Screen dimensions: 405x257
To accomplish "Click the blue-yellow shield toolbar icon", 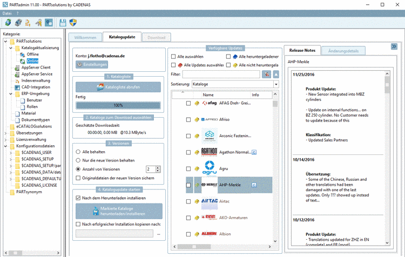I will tap(73, 23).
